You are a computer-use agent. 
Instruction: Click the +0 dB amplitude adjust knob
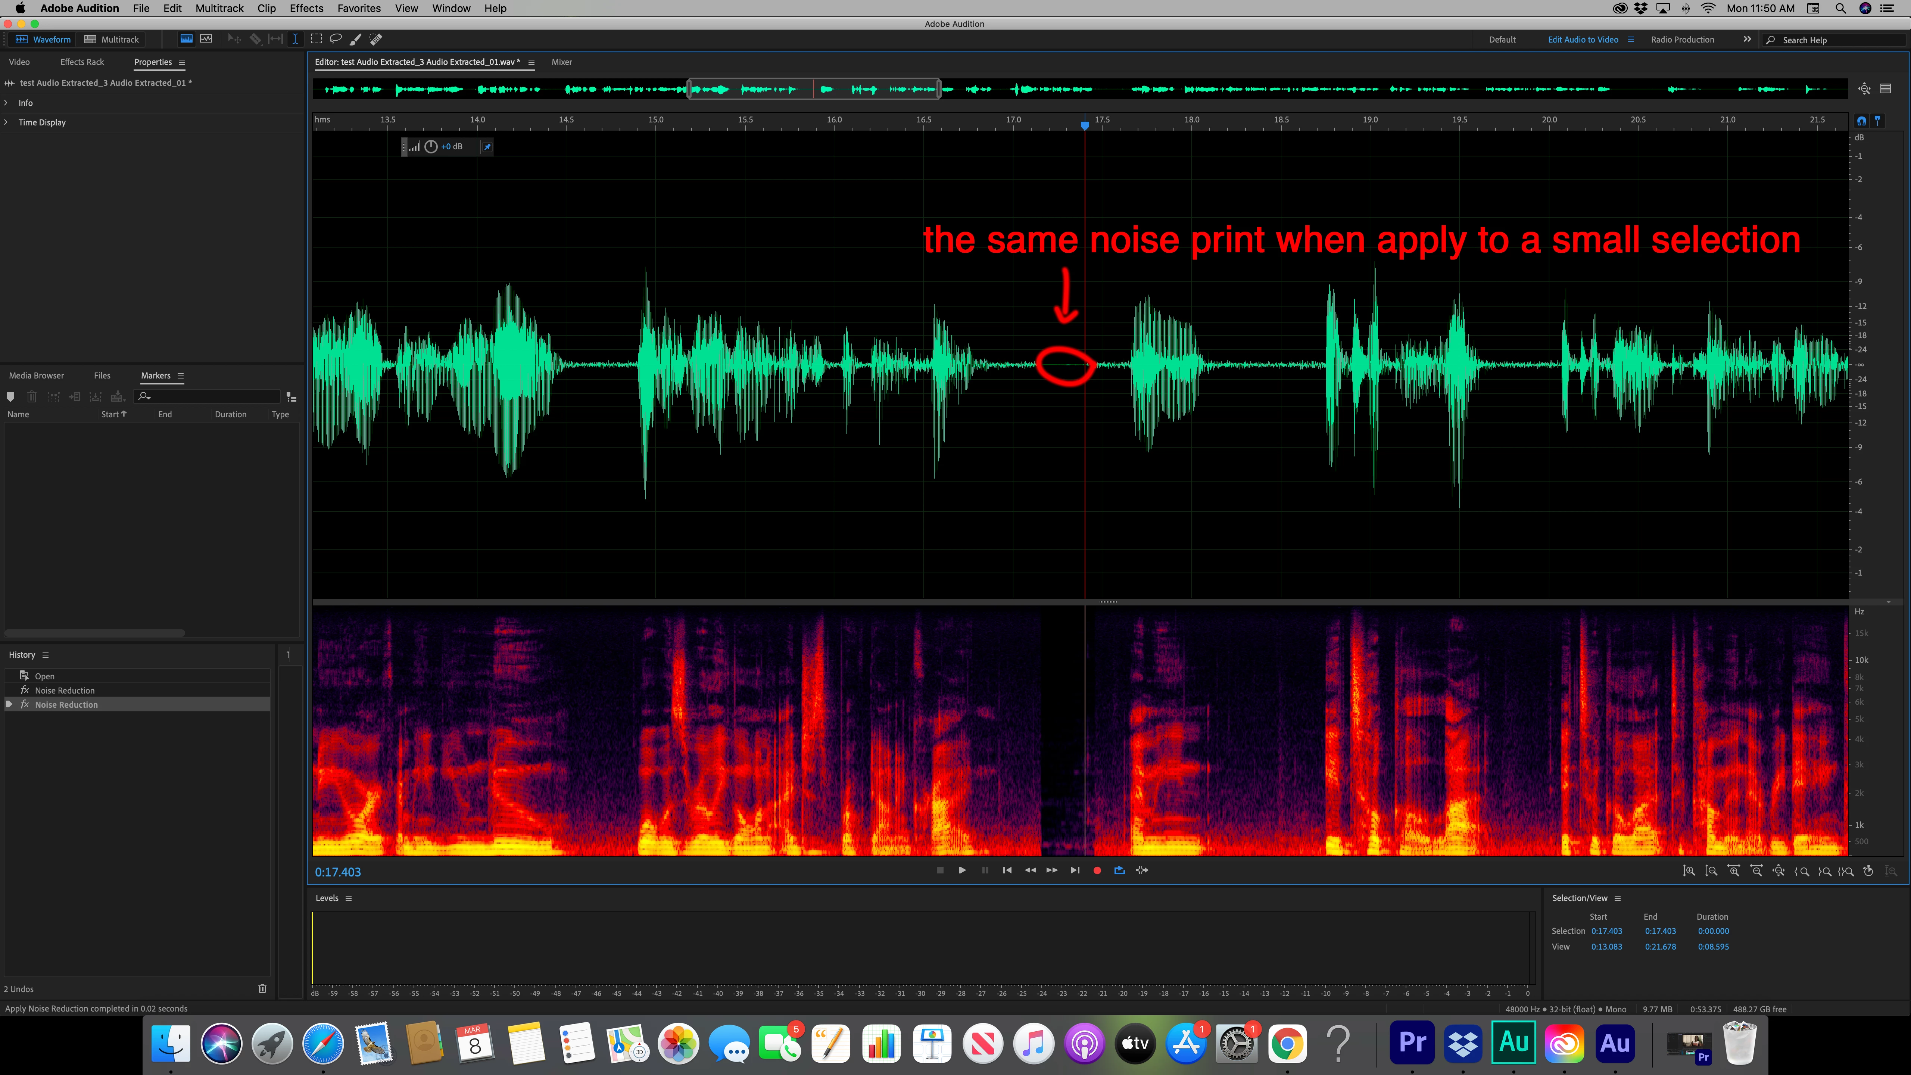[x=431, y=147]
